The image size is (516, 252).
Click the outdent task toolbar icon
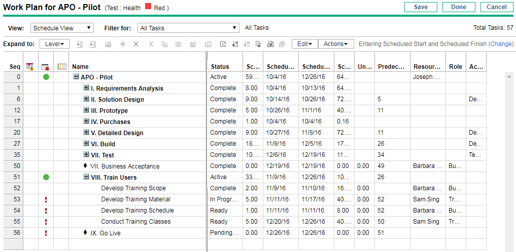[x=80, y=44]
